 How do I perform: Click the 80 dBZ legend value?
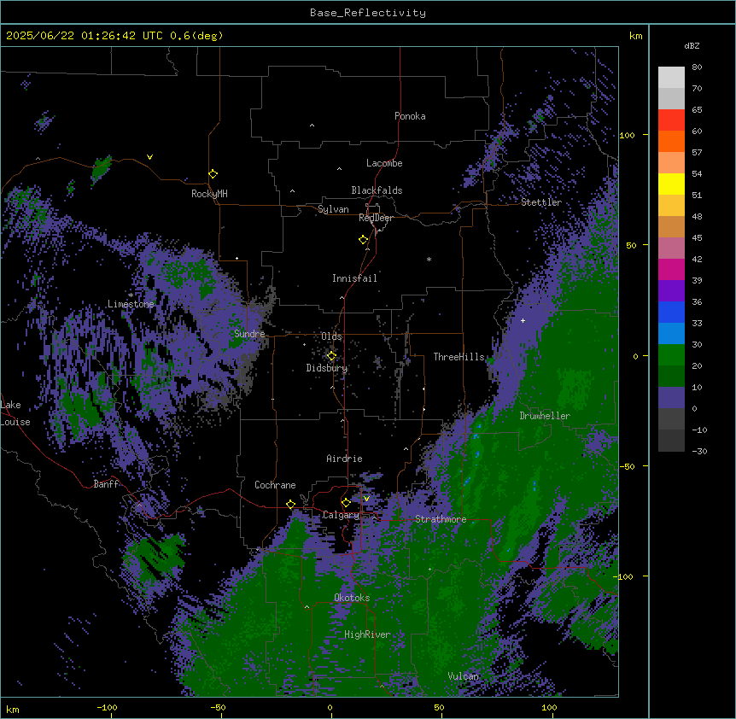[697, 67]
